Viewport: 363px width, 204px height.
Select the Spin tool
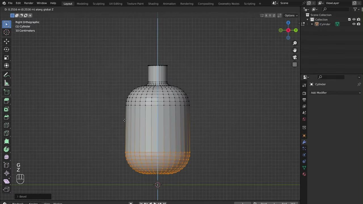[7, 149]
